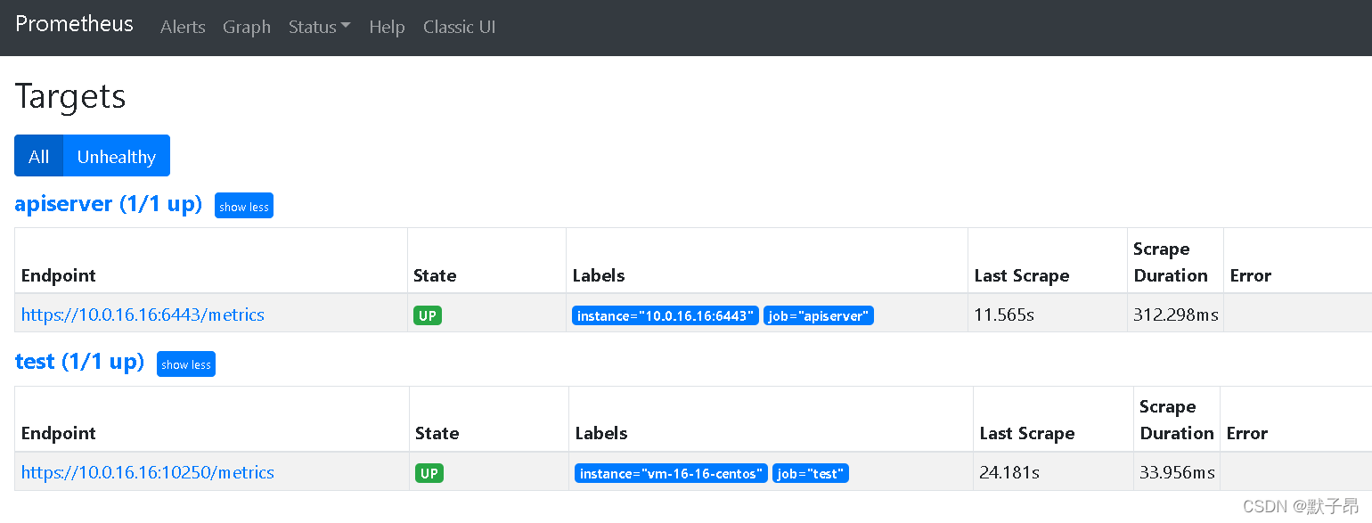Click the job="test" label badge
Image resolution: width=1372 pixels, height=523 pixels.
point(810,473)
